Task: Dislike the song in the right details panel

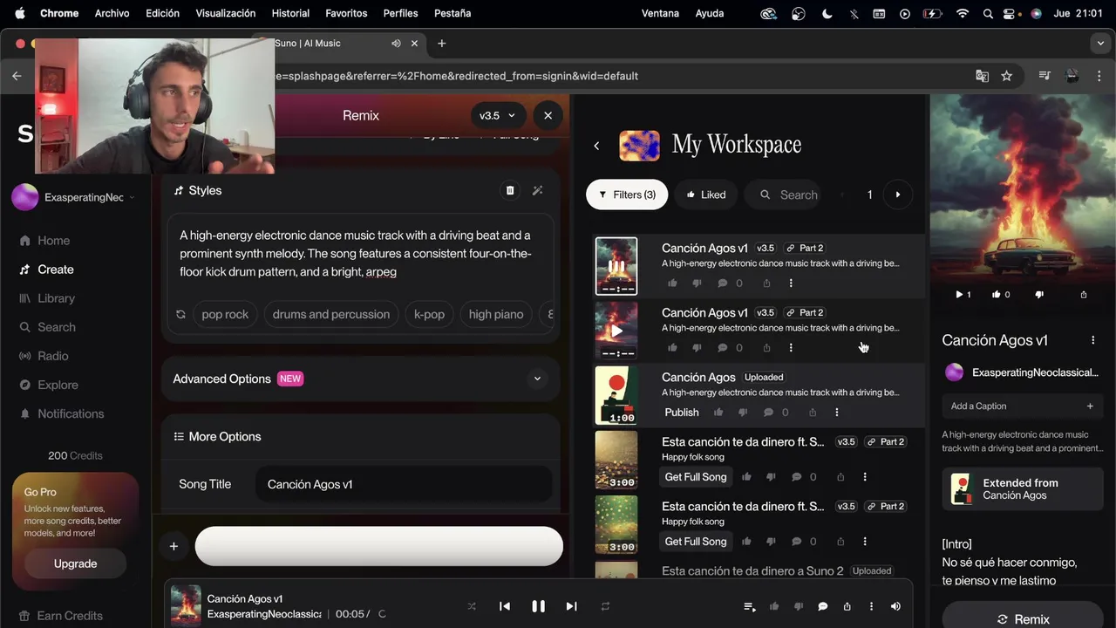Action: click(1039, 295)
